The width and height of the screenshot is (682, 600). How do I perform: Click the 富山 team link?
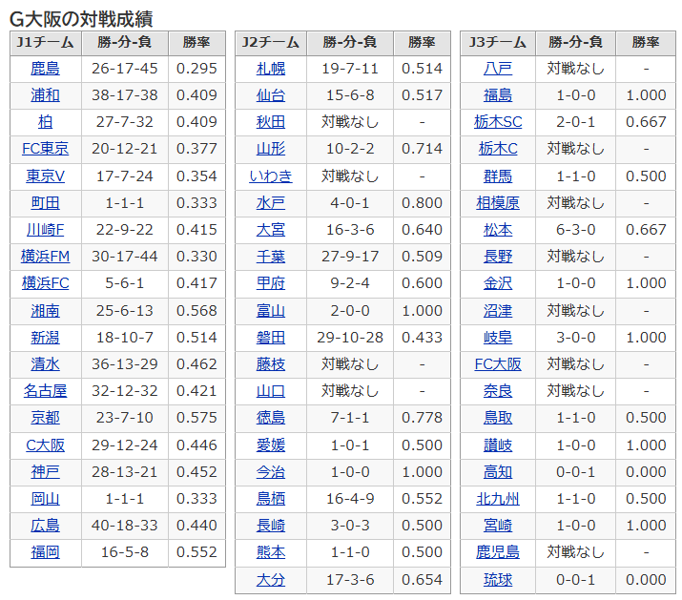[x=271, y=311]
